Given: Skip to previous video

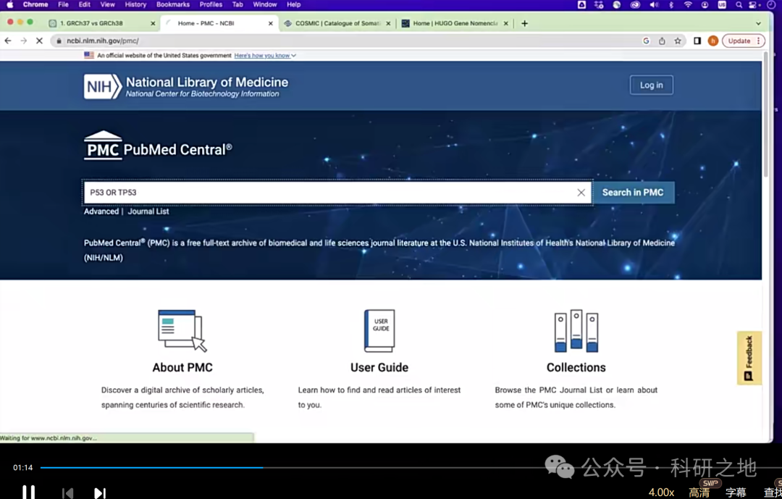Looking at the screenshot, I should point(68,493).
